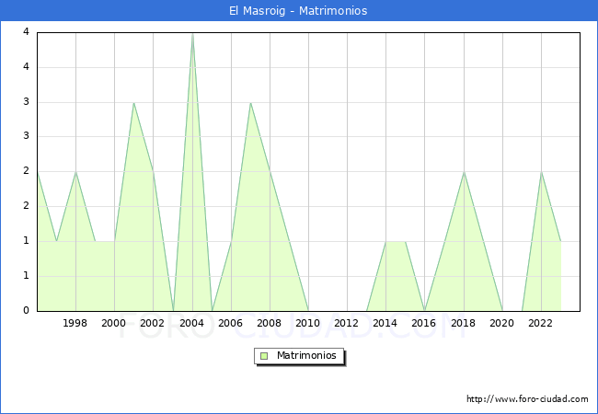Select the data peak above year 2018
The height and width of the screenshot is (414, 598).
pos(464,173)
